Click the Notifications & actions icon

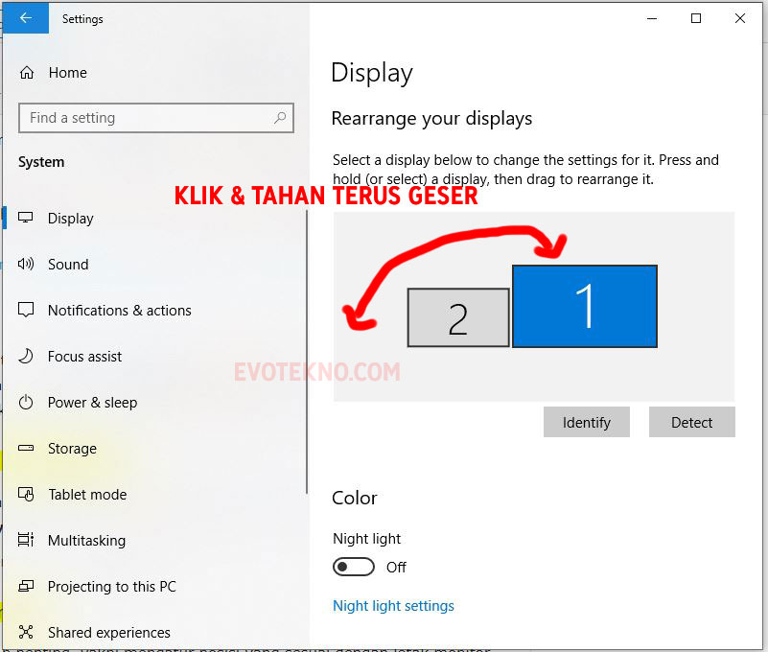tap(26, 310)
